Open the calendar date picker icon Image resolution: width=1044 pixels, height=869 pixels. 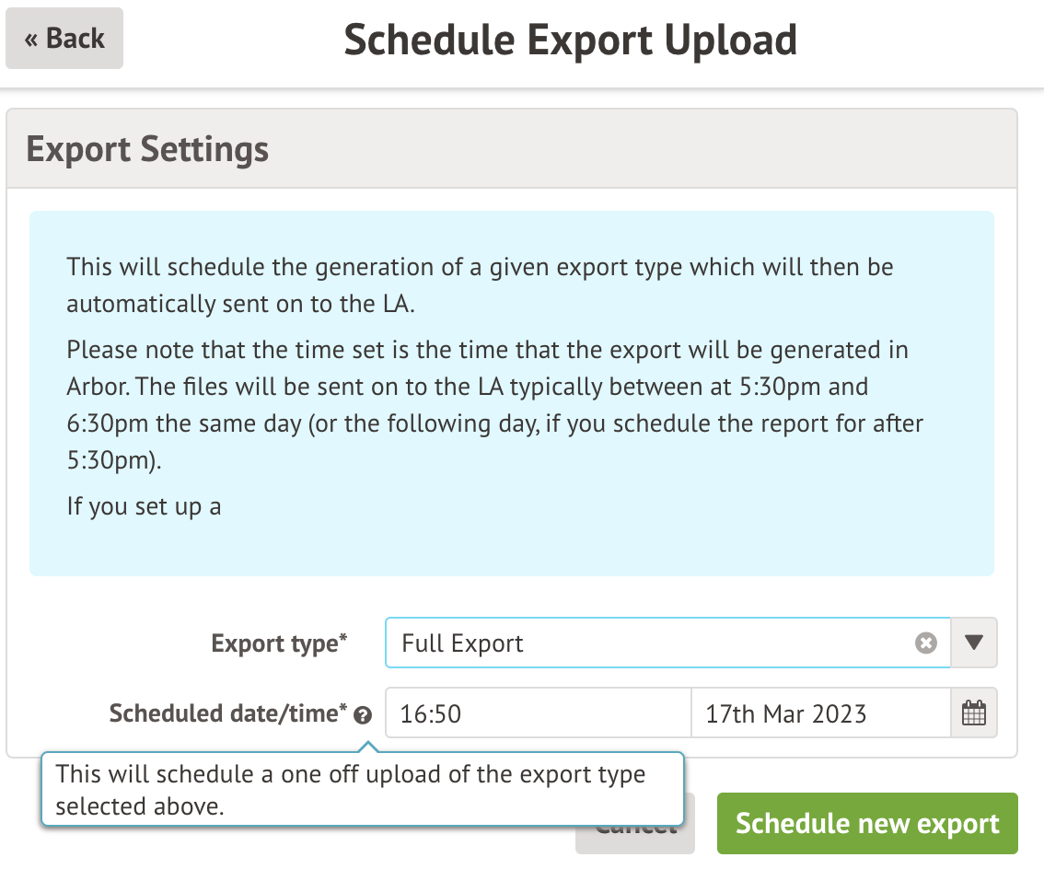click(974, 713)
